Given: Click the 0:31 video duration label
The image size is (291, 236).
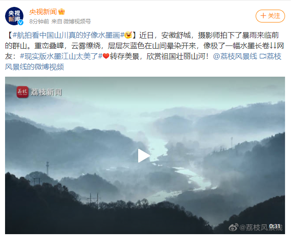Looking at the screenshot, I should pyautogui.click(x=274, y=226).
